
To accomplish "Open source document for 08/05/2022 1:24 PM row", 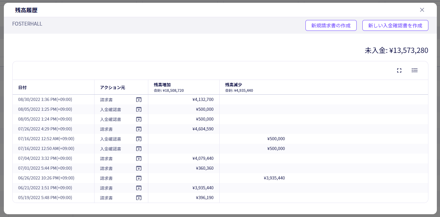I will tap(139, 119).
